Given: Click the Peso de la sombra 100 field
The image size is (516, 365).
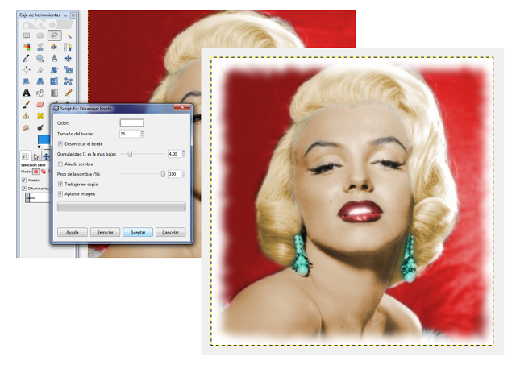Looking at the screenshot, I should (x=174, y=174).
